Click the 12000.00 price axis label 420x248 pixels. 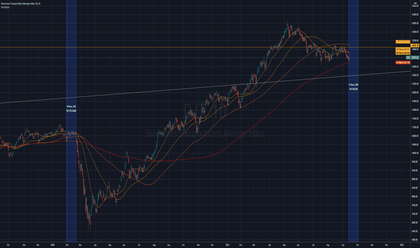pos(415,110)
